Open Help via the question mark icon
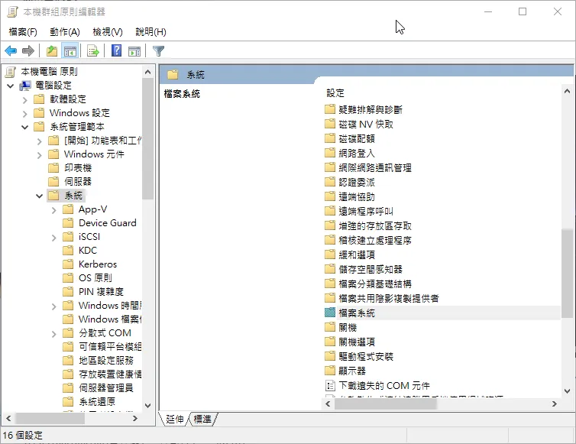Screen dimensions: 576x444 (x=116, y=50)
